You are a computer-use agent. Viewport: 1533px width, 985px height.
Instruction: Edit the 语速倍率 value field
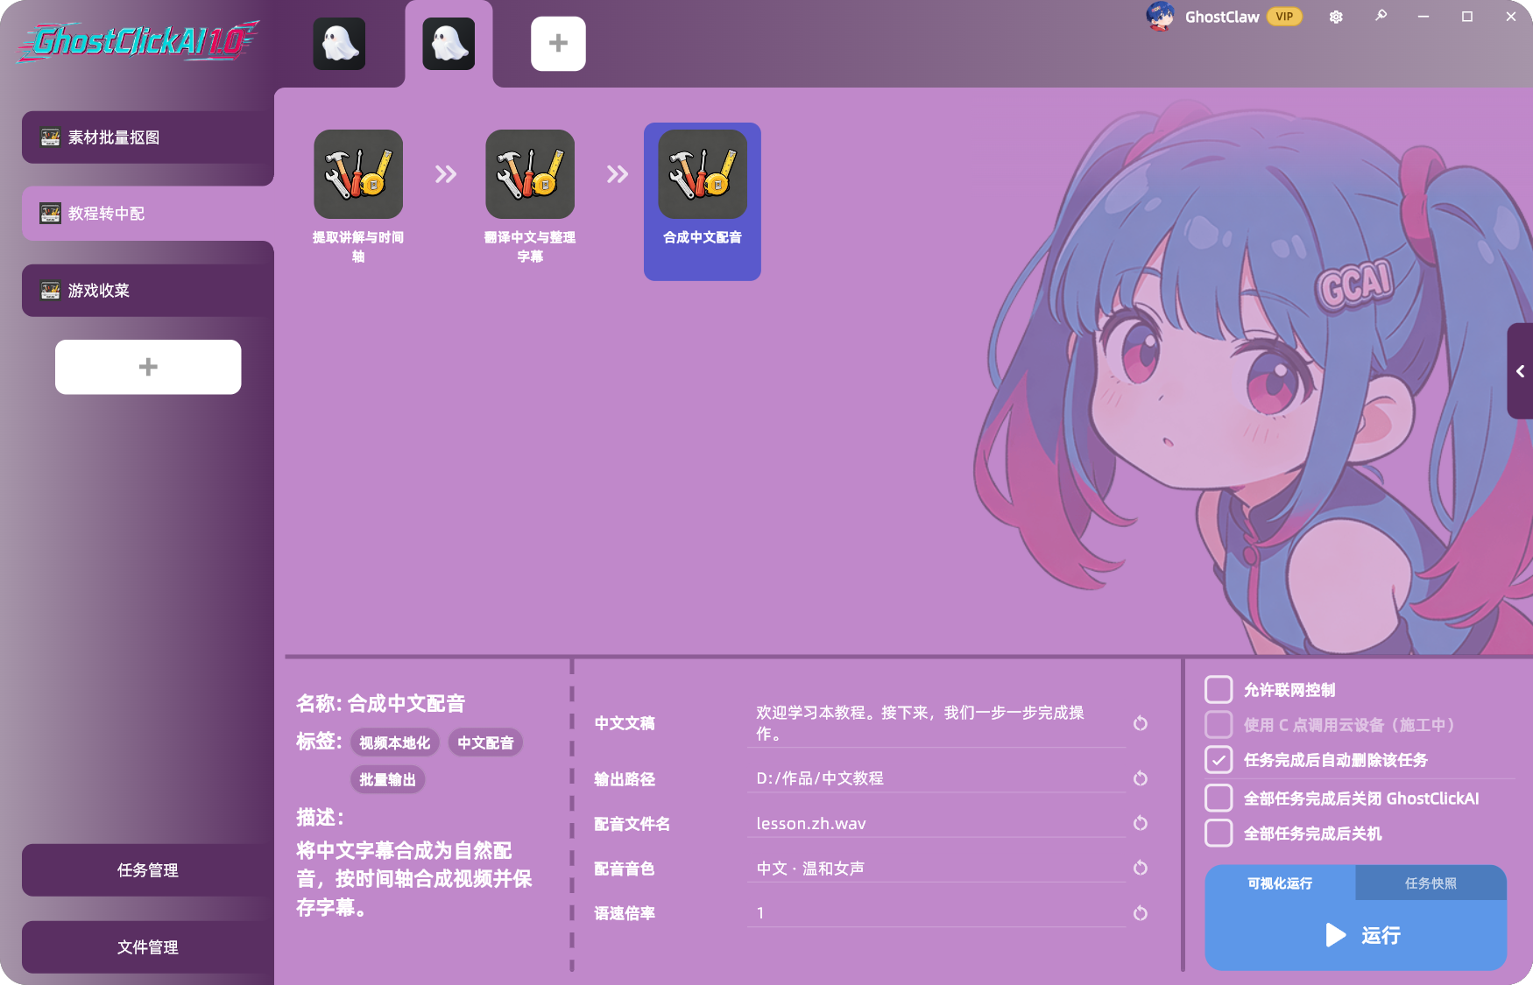pyautogui.click(x=936, y=913)
